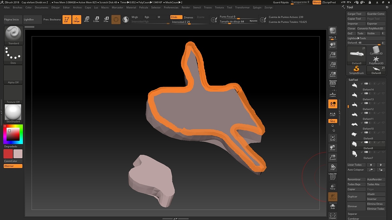Click the Despiez explode icon
Screen dimensions: 392x220
click(333, 216)
